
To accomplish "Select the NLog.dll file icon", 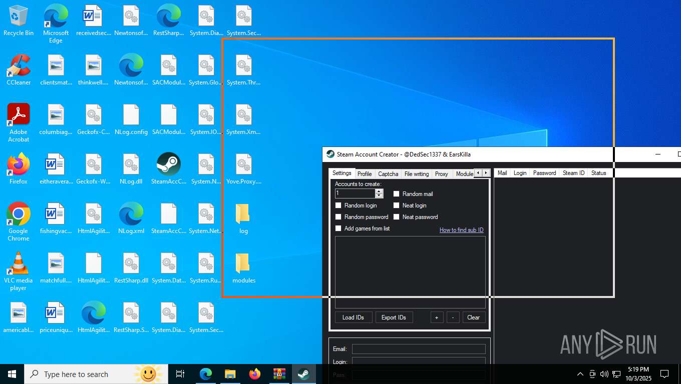I will 131,169.
